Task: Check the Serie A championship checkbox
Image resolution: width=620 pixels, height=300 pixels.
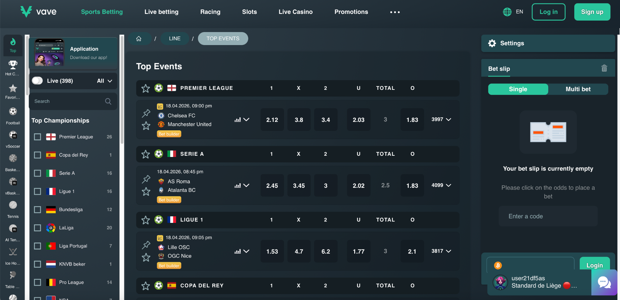Action: [38, 173]
